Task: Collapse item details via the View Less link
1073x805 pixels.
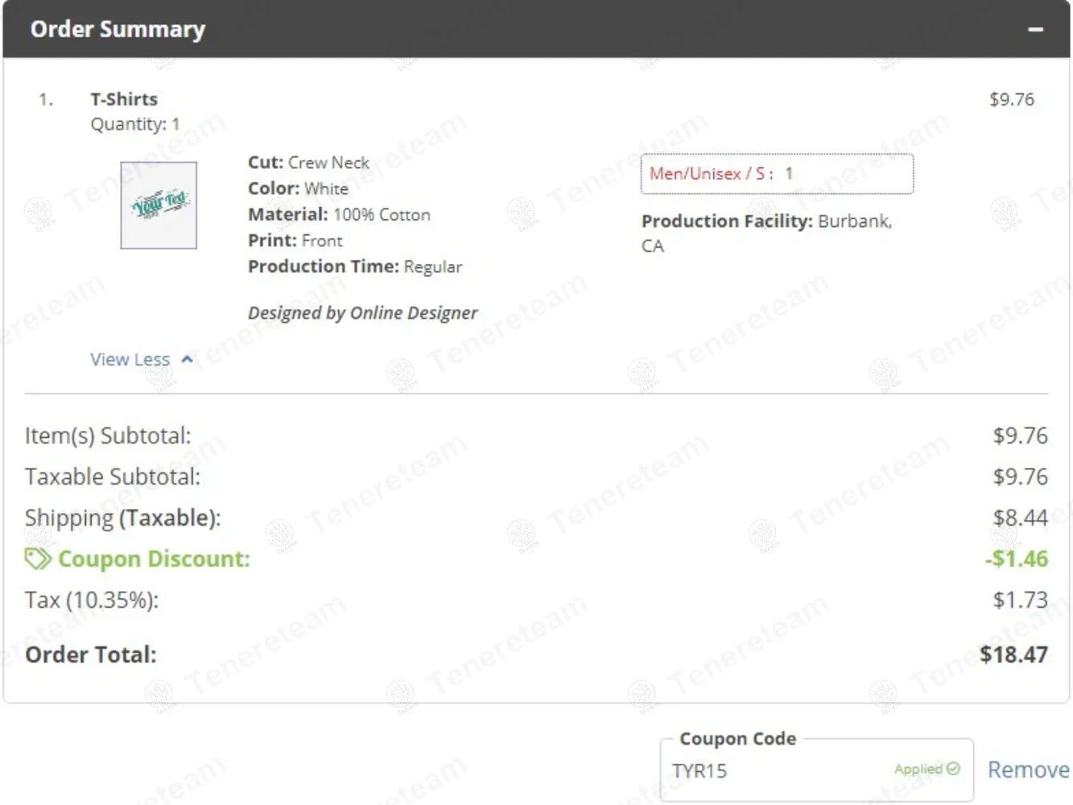Action: point(130,359)
